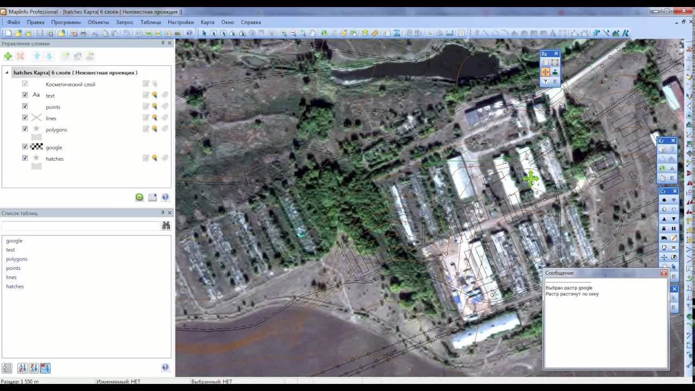Click the A-Z sort icon below table list
Screen dimensions: 695x391
(x=22, y=368)
